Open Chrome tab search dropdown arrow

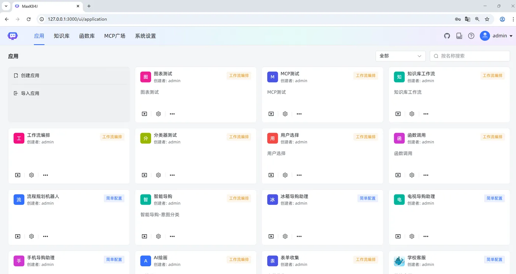pyautogui.click(x=6, y=6)
